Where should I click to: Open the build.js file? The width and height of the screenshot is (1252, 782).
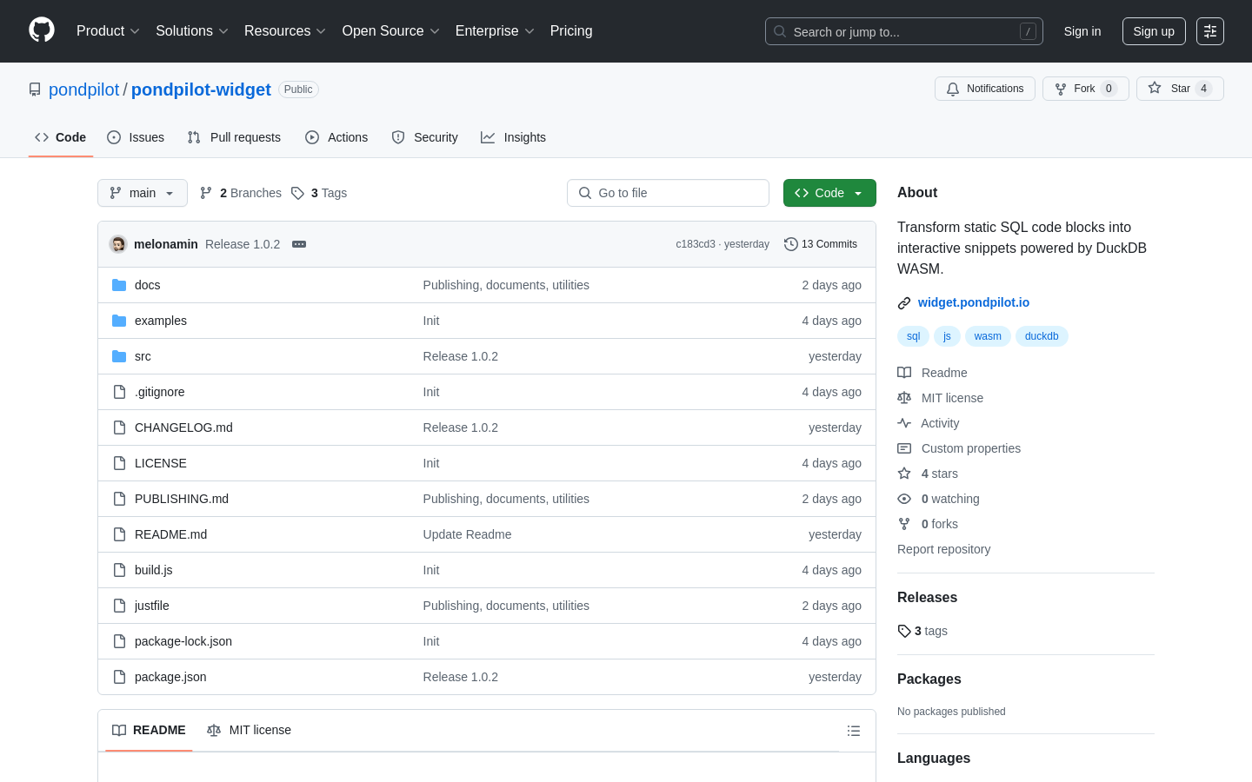(x=154, y=570)
